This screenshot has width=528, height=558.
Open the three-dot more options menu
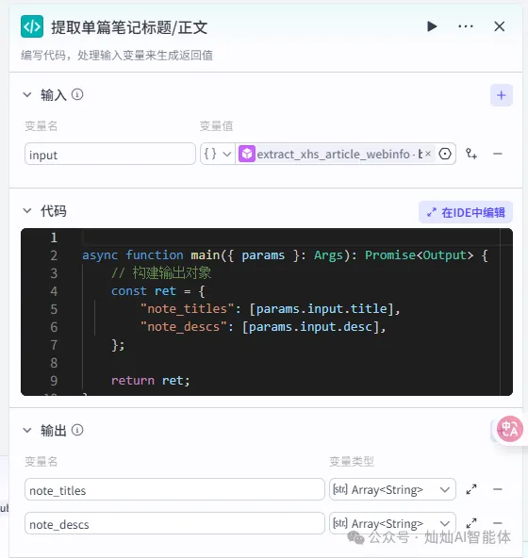tap(466, 26)
